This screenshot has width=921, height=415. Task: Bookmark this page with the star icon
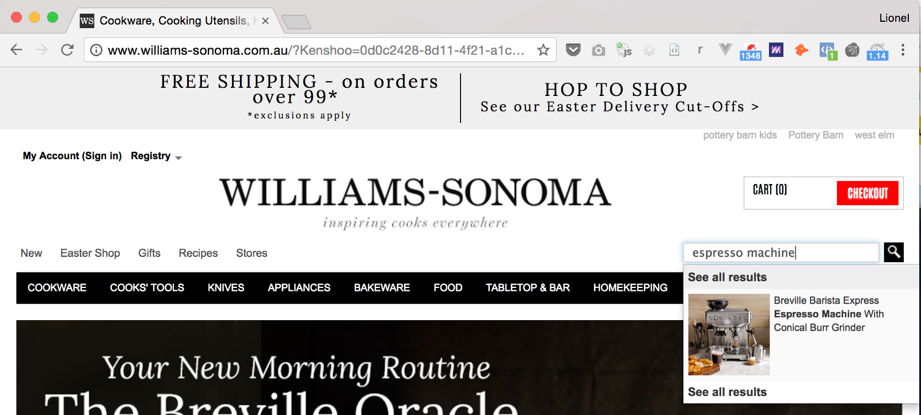tap(543, 50)
